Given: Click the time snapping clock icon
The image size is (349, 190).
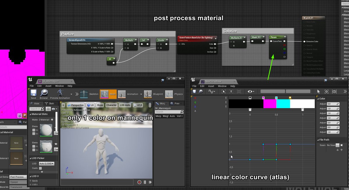Looking at the screenshot, I should 334,92.
